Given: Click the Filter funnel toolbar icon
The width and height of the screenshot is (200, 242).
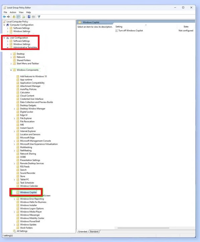Looking at the screenshot, I should [39, 17].
